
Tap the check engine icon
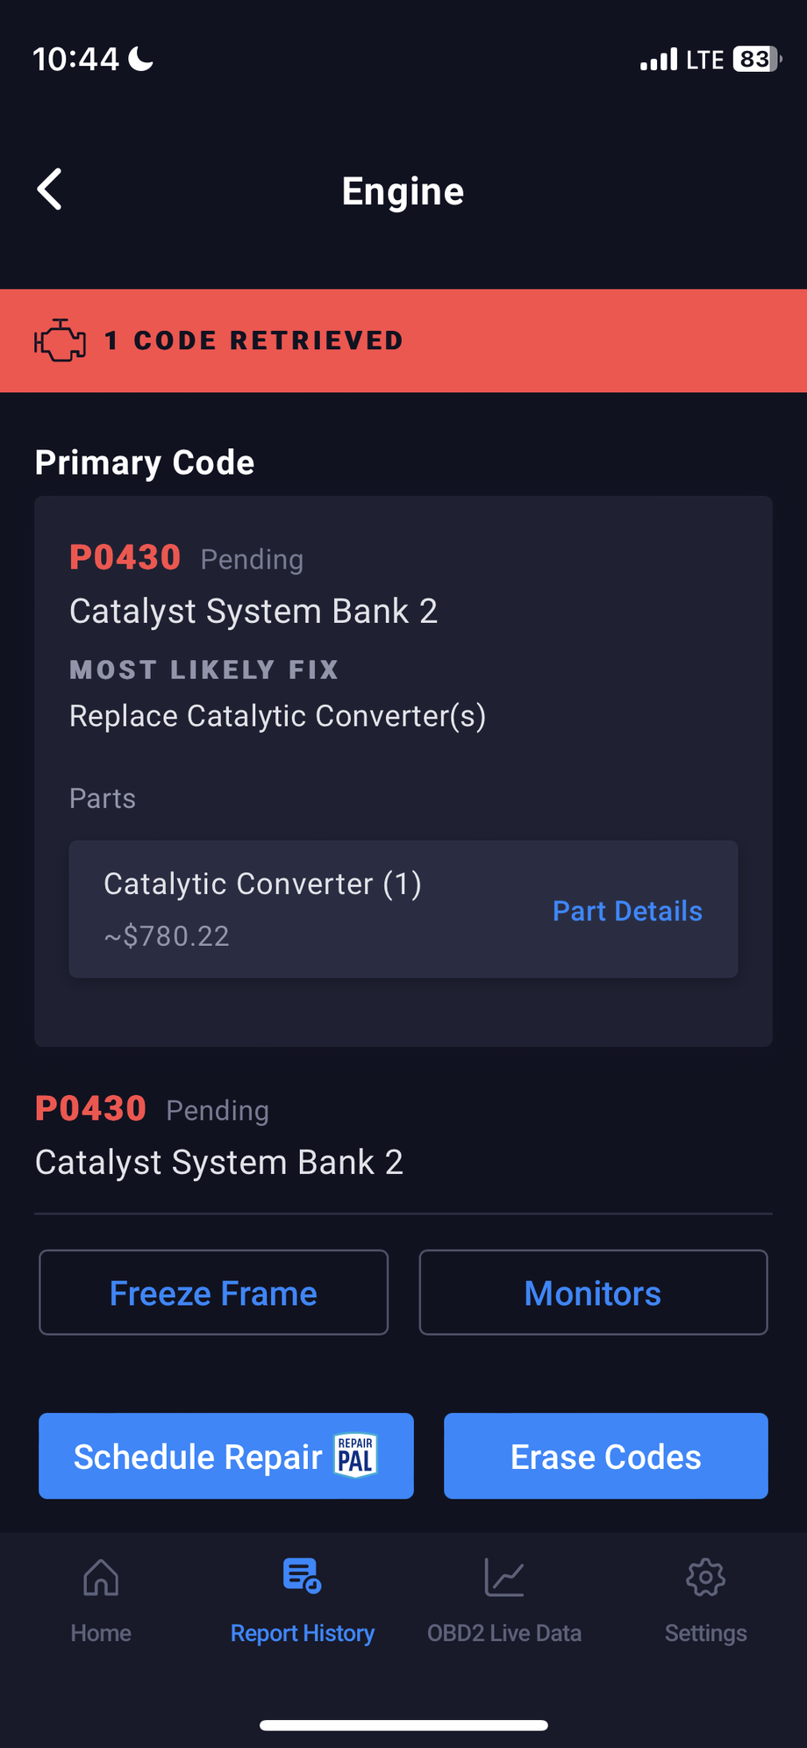[x=60, y=340]
